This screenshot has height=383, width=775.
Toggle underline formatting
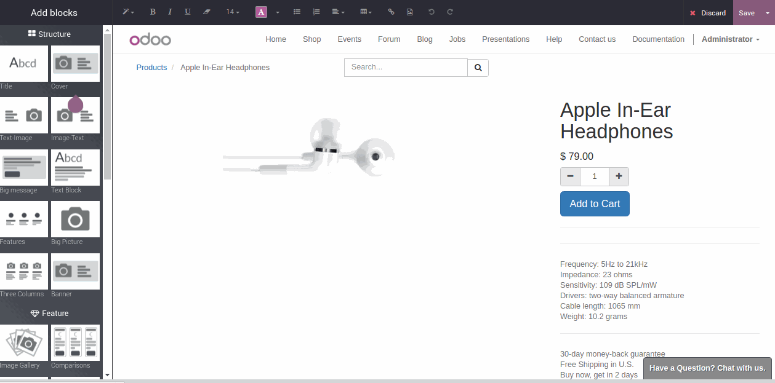[x=188, y=12]
